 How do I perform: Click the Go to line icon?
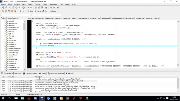pyautogui.click(x=46, y=7)
